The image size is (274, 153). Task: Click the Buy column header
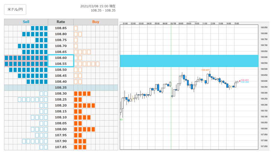(x=96, y=22)
